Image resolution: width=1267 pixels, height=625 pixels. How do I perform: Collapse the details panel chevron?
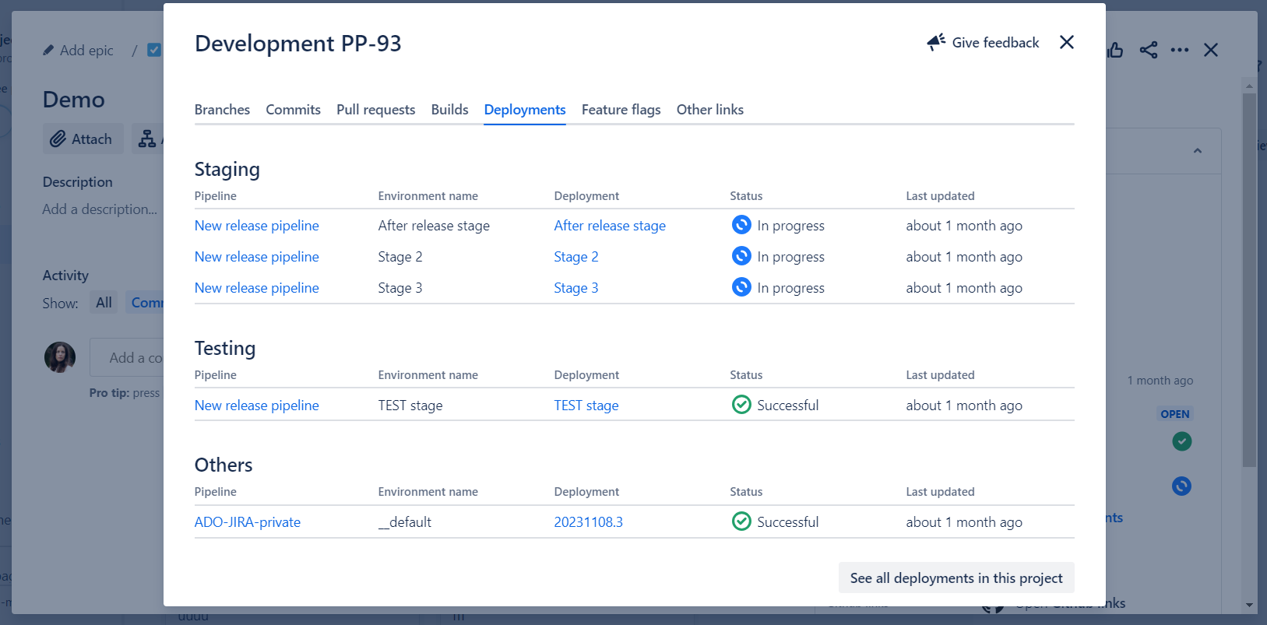[x=1197, y=151]
